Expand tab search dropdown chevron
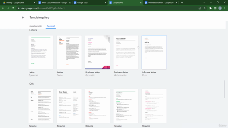Viewport: 228px width, 128px height. tap(204, 2)
